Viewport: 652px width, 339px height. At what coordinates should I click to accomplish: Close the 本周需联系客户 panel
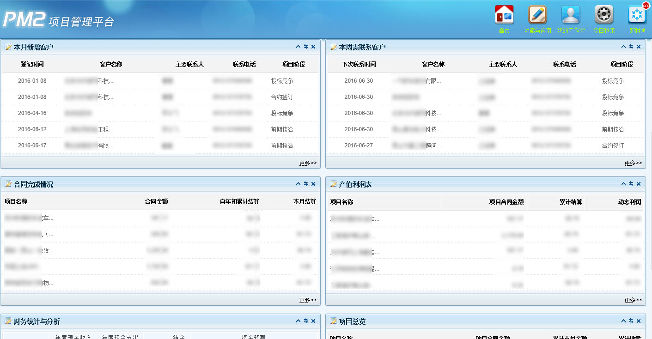pos(639,47)
